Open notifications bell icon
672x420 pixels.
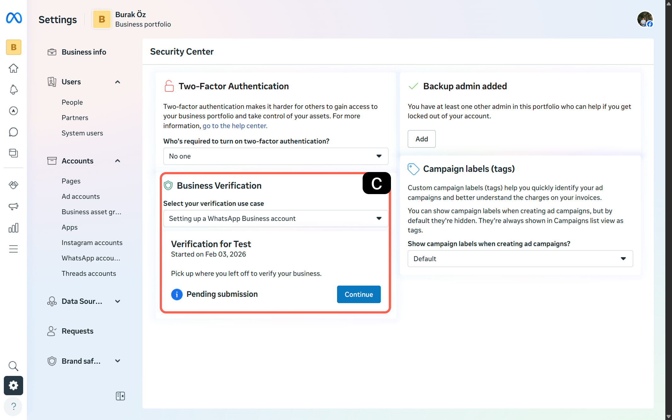(x=14, y=90)
